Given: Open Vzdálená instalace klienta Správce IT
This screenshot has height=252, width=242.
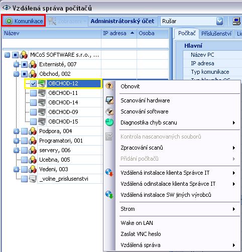Looking at the screenshot, I should click(172, 173).
